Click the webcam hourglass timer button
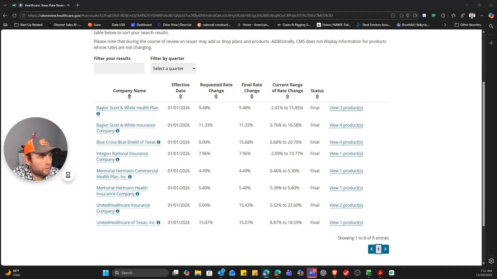 (x=68, y=175)
